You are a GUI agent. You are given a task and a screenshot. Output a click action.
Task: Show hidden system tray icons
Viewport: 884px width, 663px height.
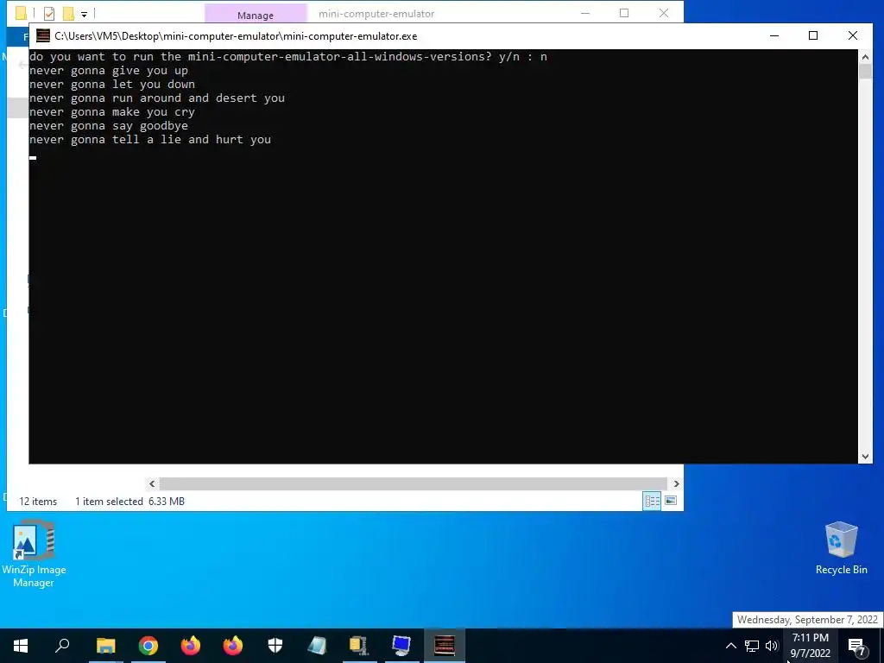point(730,646)
